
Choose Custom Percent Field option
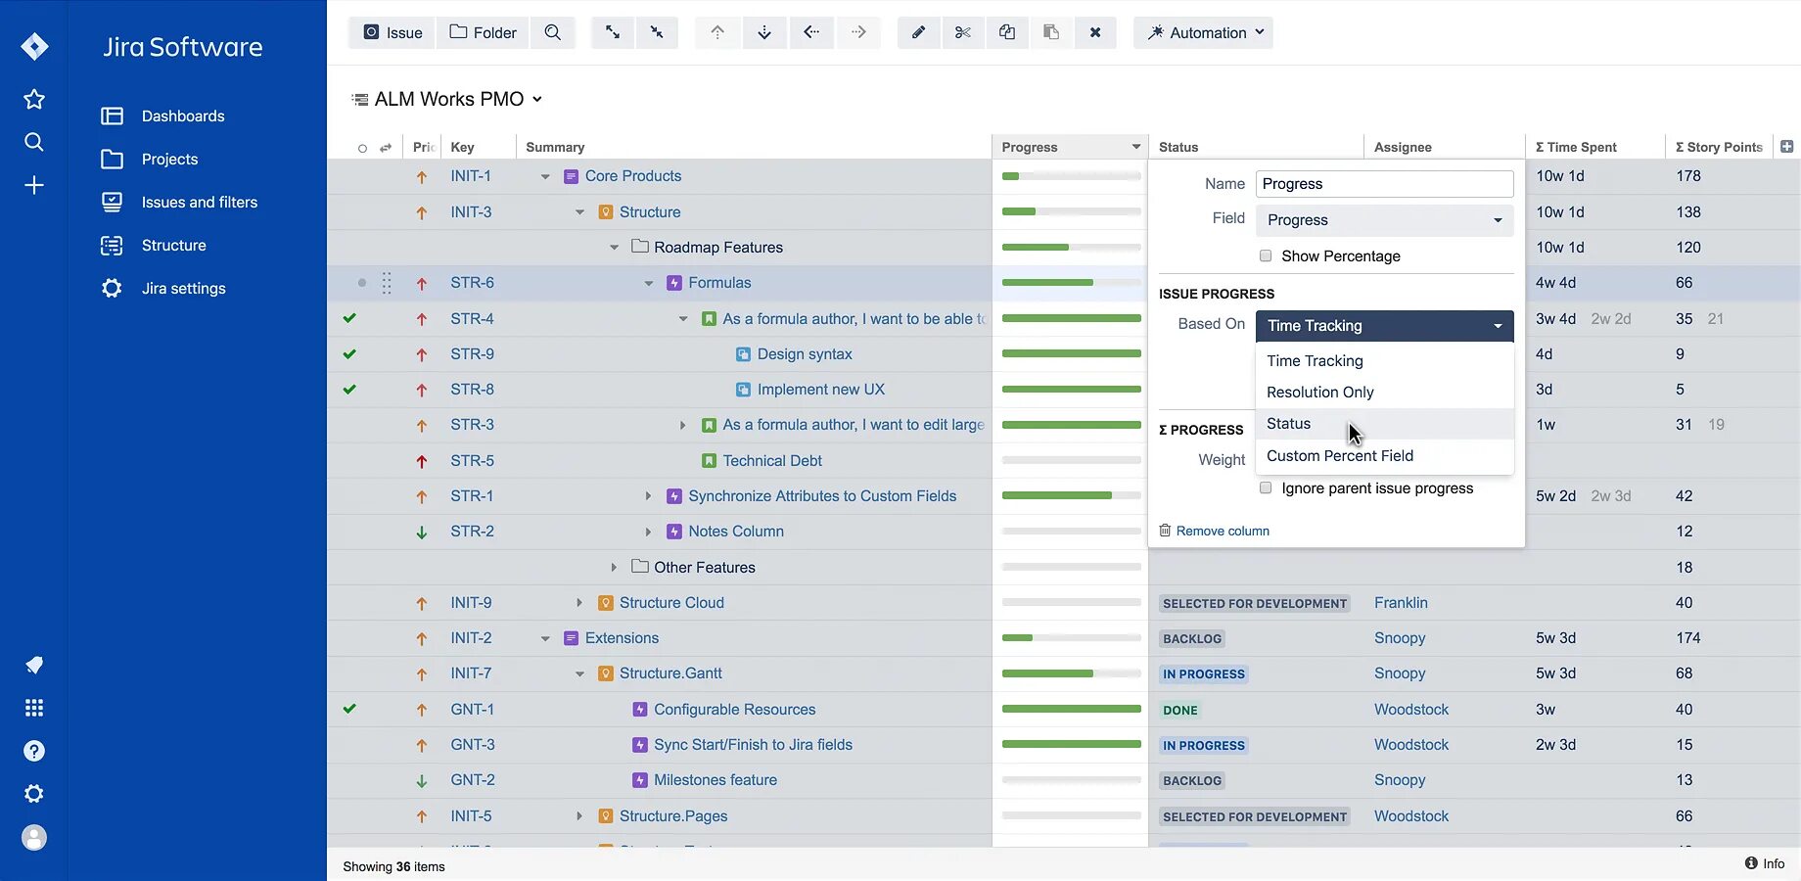coord(1384,456)
